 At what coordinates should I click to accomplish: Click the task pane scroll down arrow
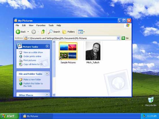pyautogui.click(x=54, y=95)
